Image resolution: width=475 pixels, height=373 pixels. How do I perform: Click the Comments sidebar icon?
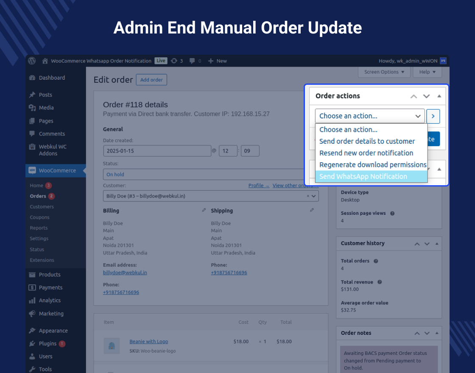[x=32, y=134]
